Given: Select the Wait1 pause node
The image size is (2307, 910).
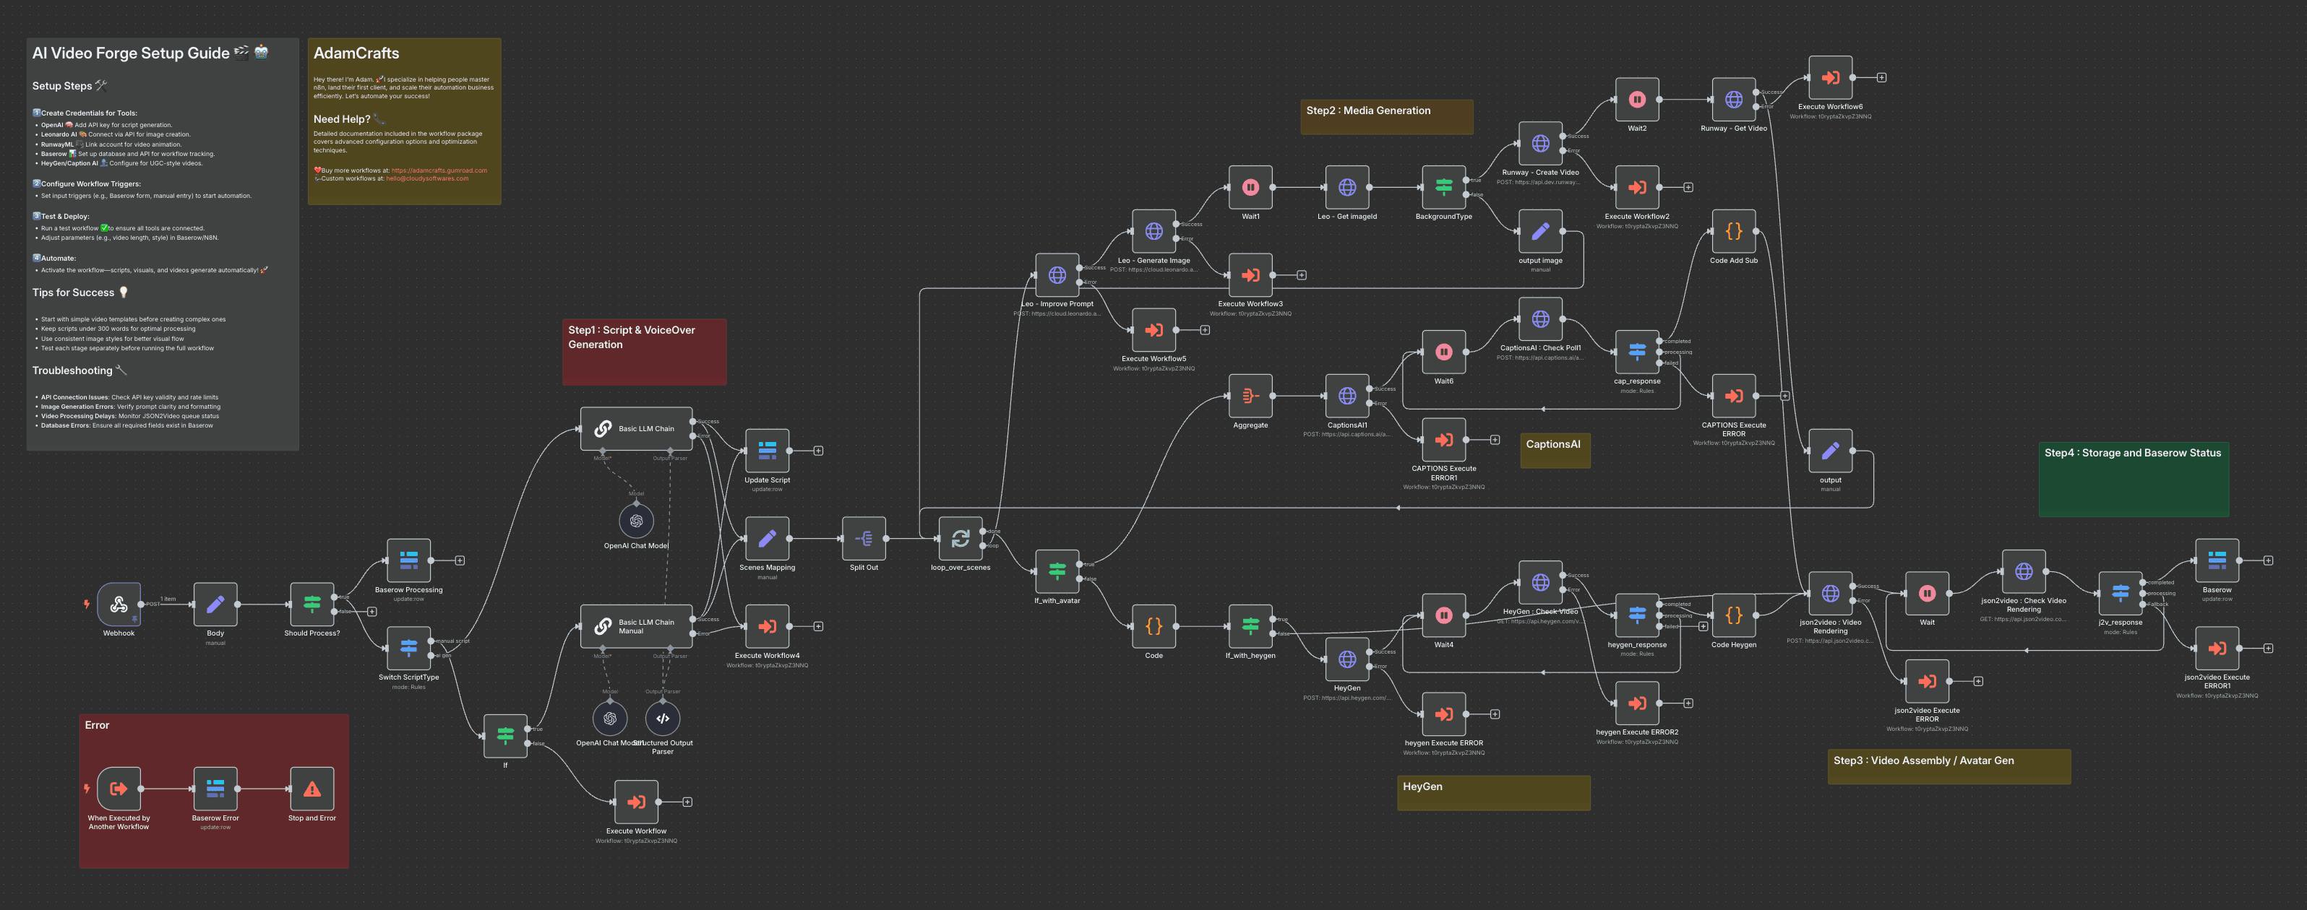Looking at the screenshot, I should (x=1250, y=188).
